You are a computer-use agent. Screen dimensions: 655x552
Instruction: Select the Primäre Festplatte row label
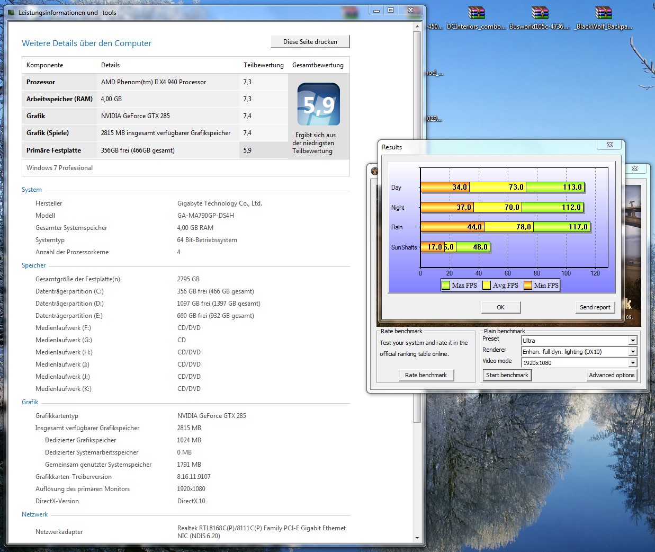(x=53, y=150)
